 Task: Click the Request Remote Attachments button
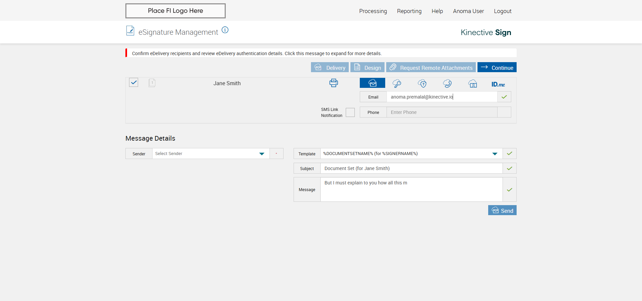[x=431, y=67]
